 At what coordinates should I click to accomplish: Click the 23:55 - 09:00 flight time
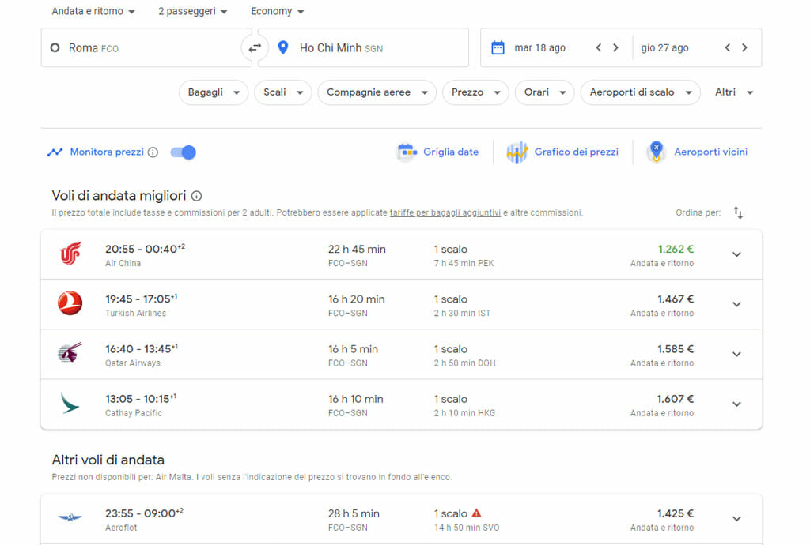tap(144, 513)
